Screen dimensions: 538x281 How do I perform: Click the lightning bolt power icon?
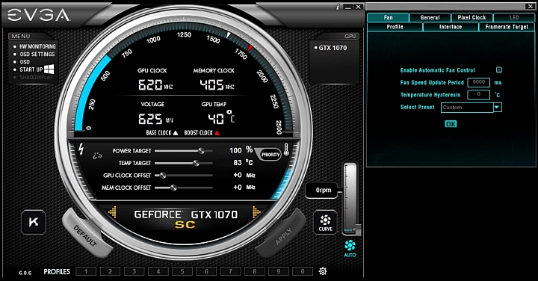click(x=81, y=149)
